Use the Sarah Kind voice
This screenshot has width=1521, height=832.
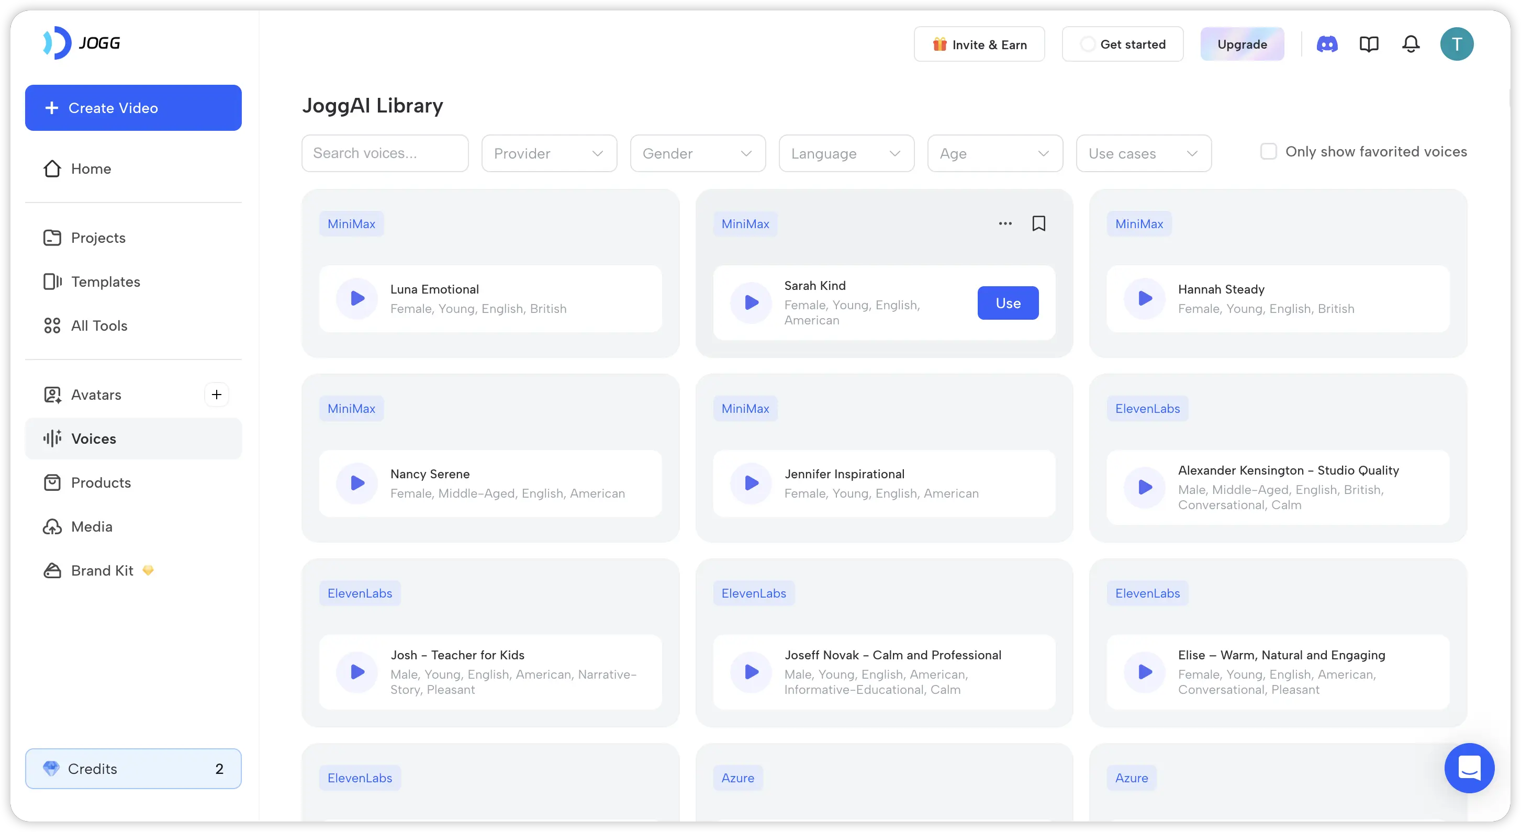click(1008, 303)
